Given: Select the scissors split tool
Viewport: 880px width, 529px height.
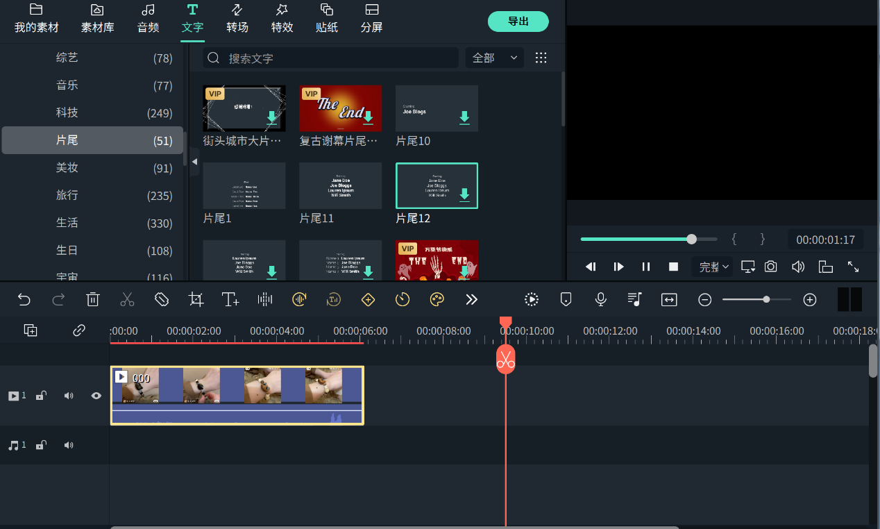Looking at the screenshot, I should (x=128, y=299).
